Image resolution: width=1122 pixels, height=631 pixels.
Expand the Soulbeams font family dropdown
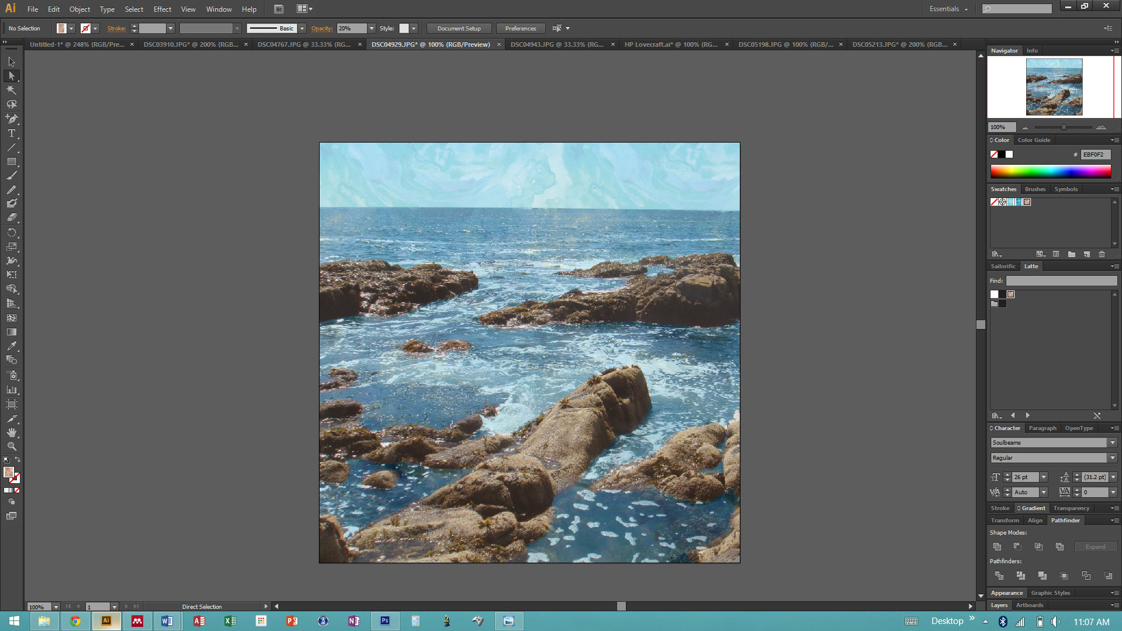[1112, 443]
